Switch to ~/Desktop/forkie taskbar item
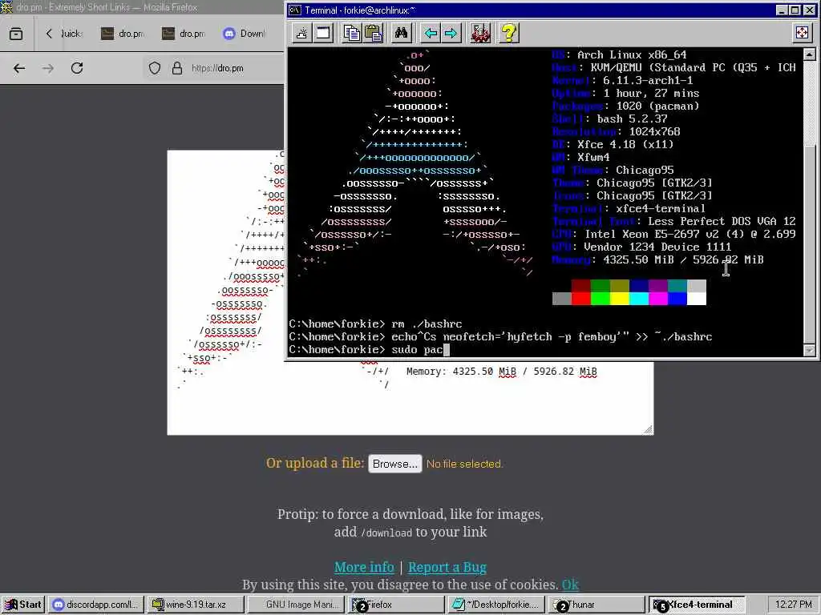This screenshot has width=821, height=615. 495,605
